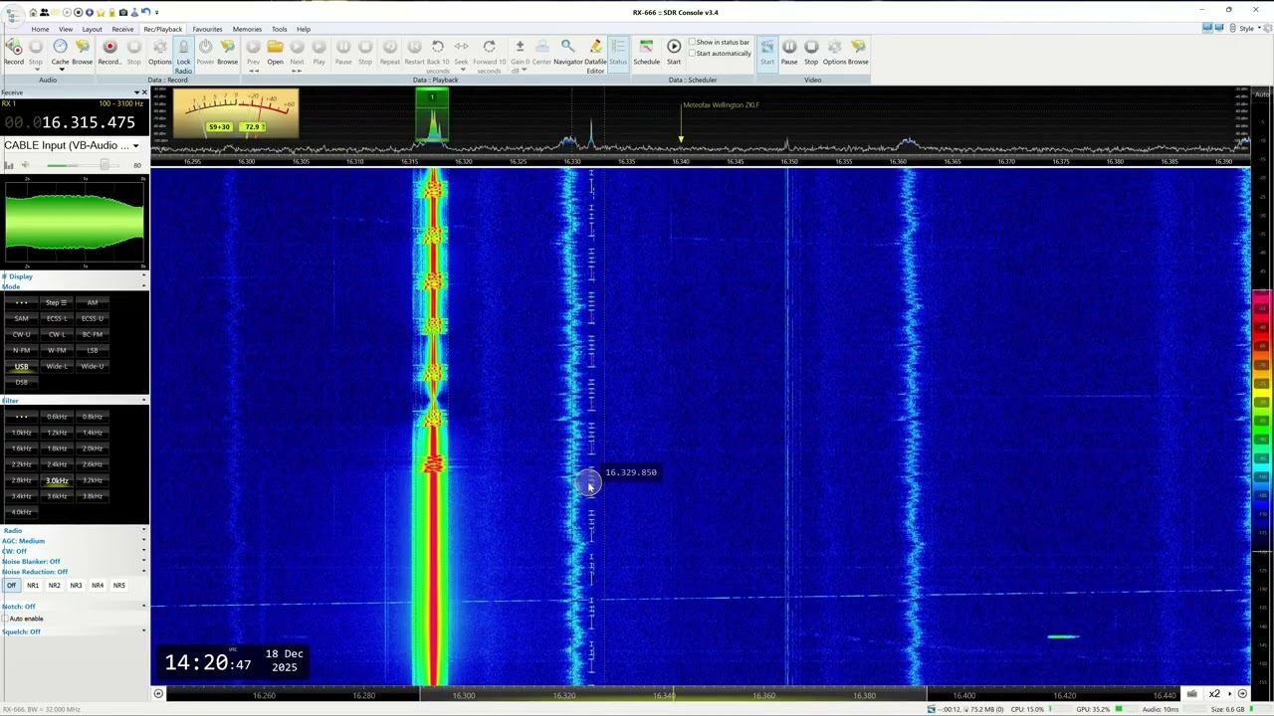Play the loaded data file
Screen dimensions: 1274x716
[318, 51]
